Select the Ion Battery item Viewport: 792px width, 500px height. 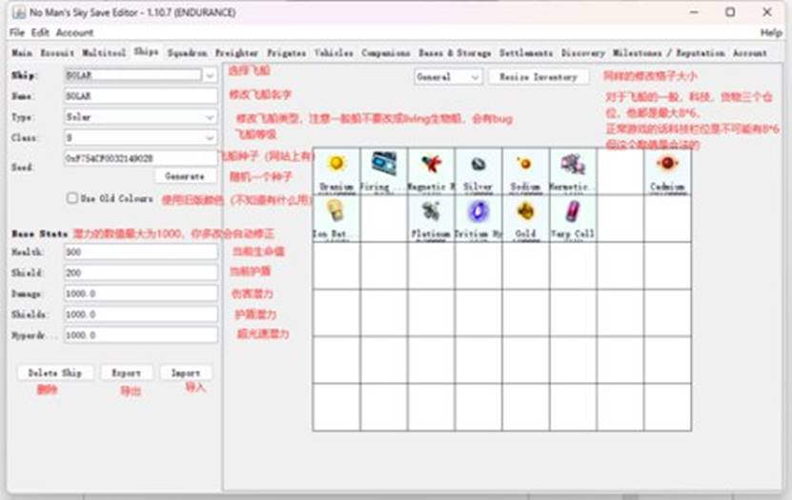click(x=336, y=218)
